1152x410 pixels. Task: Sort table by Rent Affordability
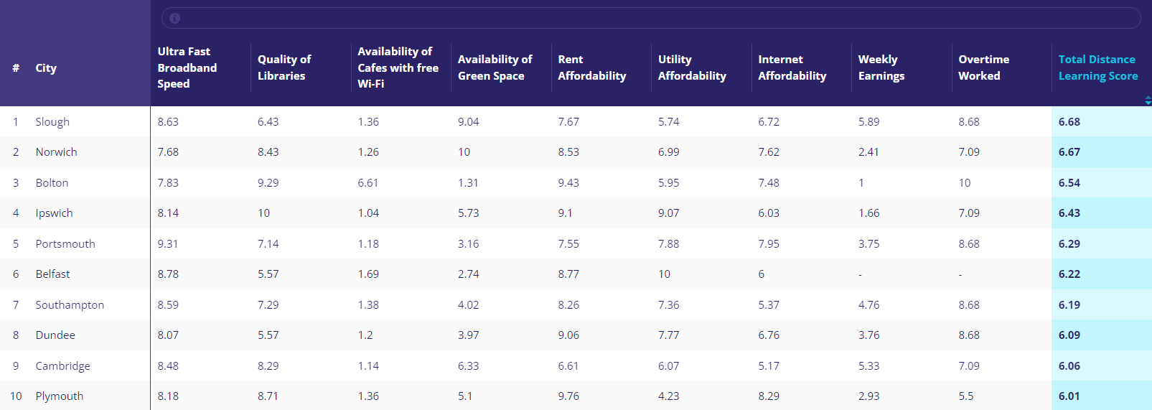click(591, 67)
